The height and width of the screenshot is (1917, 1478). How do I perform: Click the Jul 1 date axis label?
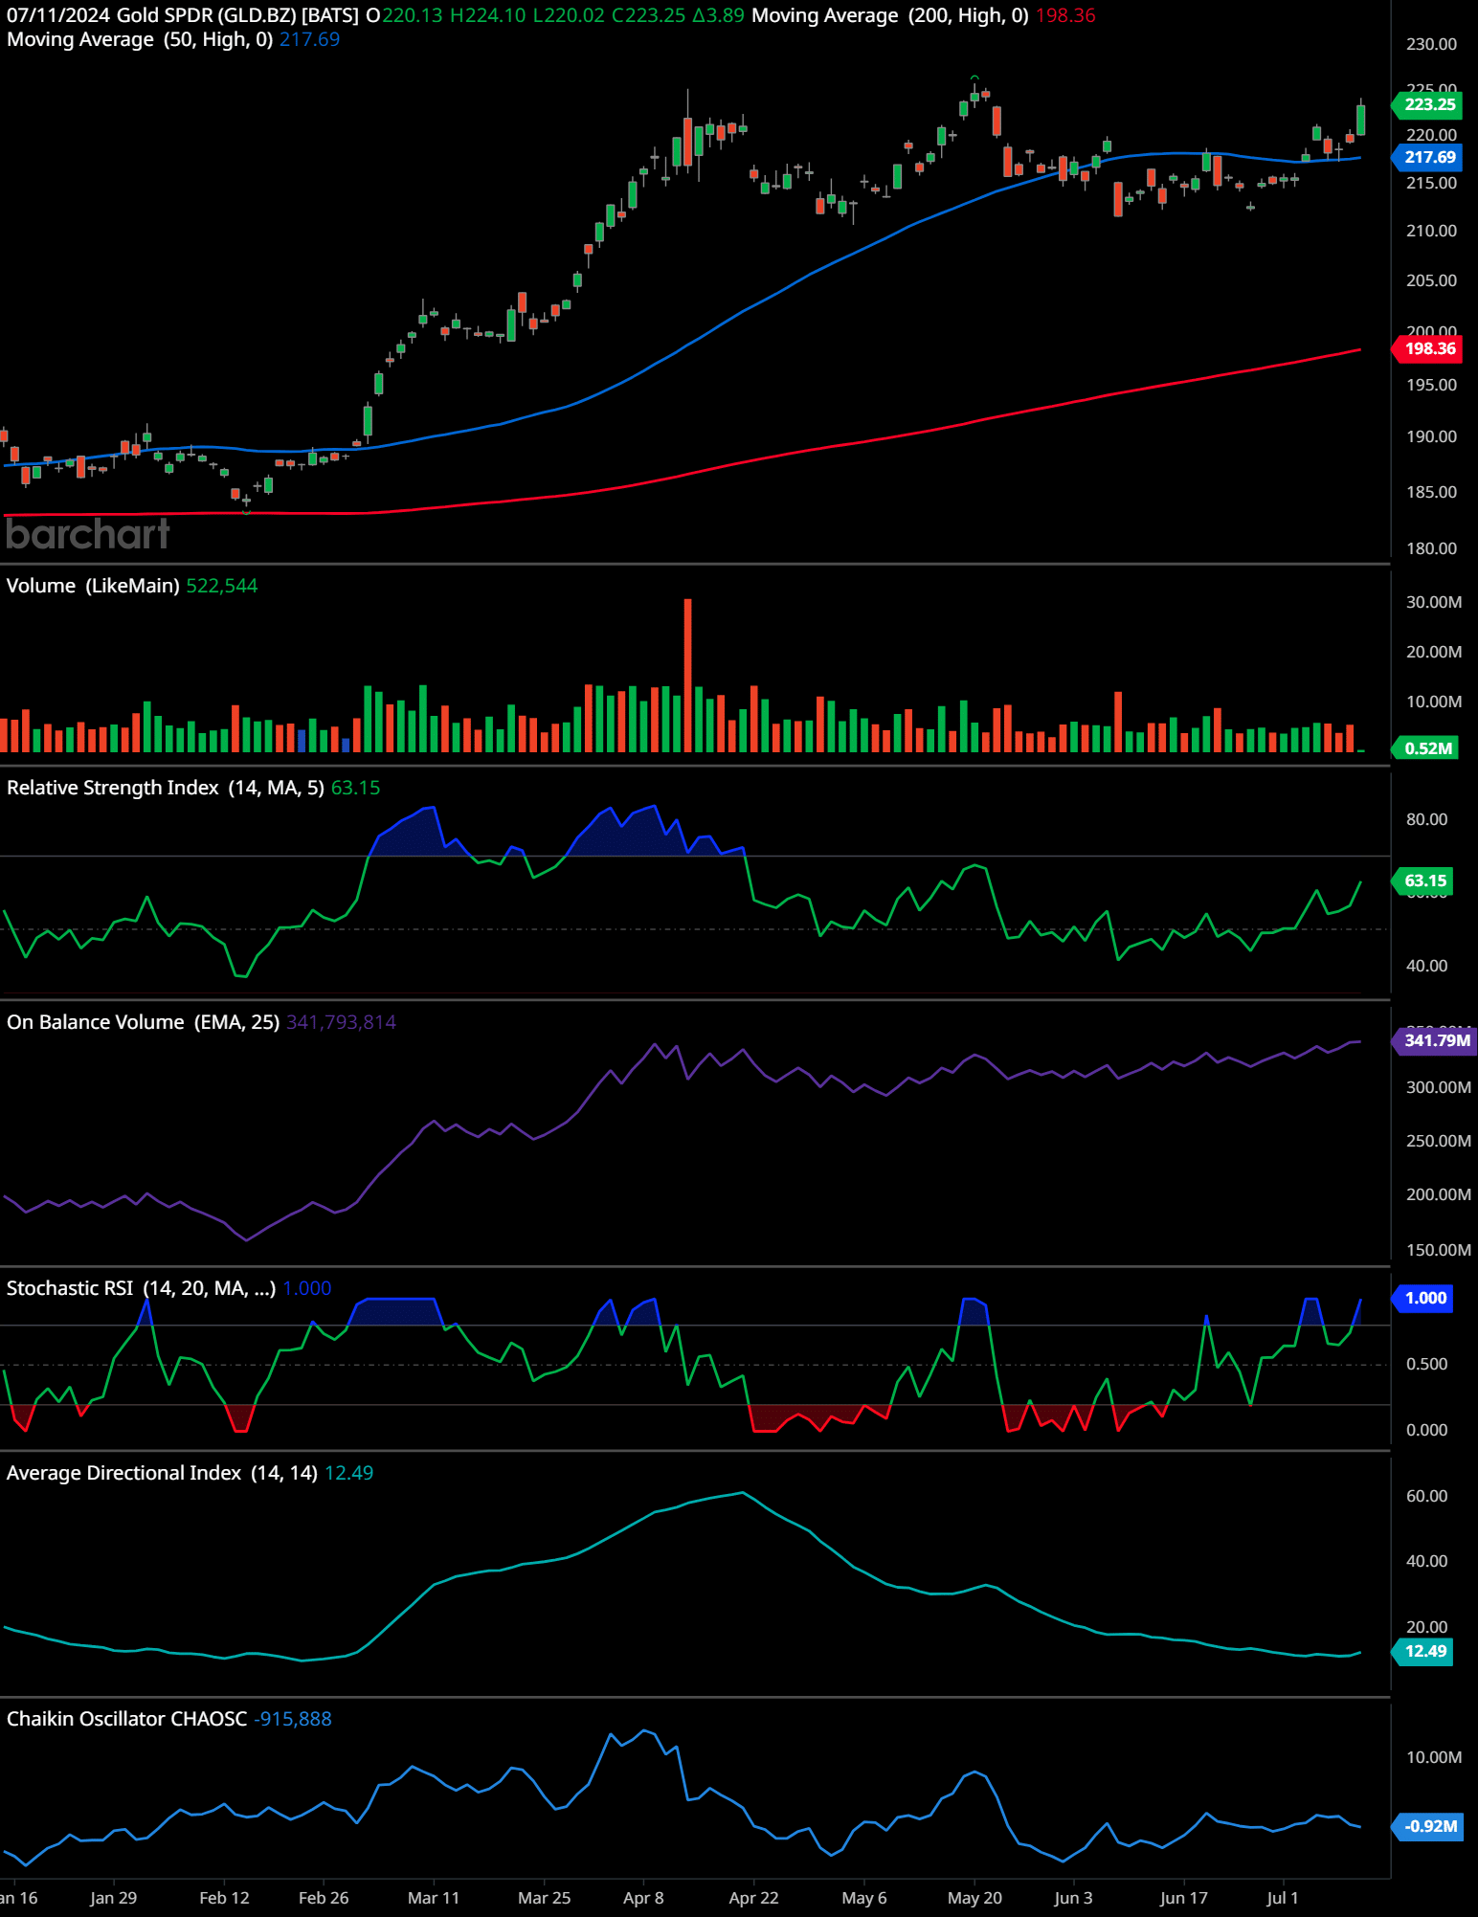tap(1283, 1898)
